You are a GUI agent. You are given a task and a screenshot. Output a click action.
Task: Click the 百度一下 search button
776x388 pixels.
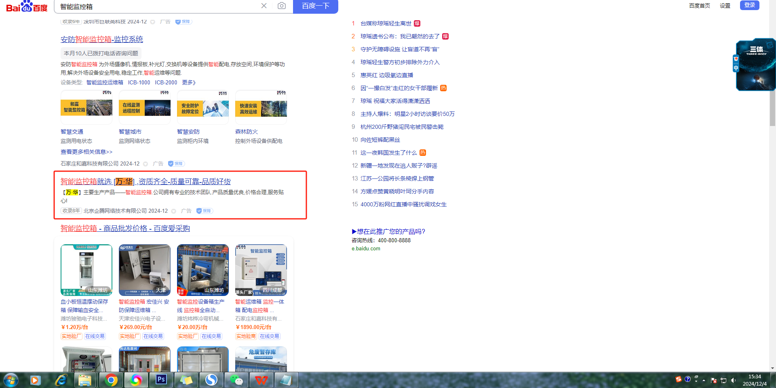pyautogui.click(x=316, y=6)
